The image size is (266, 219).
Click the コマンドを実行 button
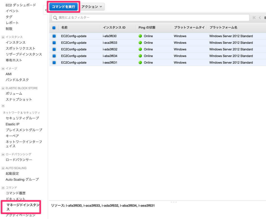click(x=63, y=7)
